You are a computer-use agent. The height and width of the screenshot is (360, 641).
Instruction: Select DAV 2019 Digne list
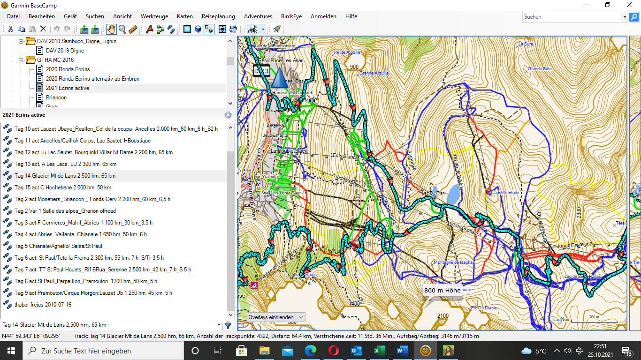(x=65, y=51)
